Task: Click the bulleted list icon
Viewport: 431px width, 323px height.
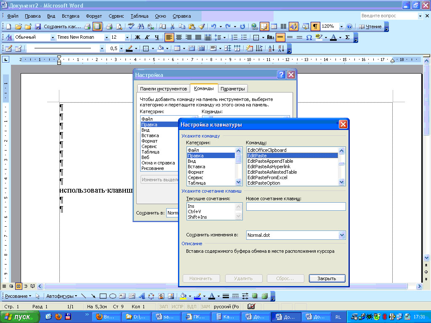Action: point(244,37)
